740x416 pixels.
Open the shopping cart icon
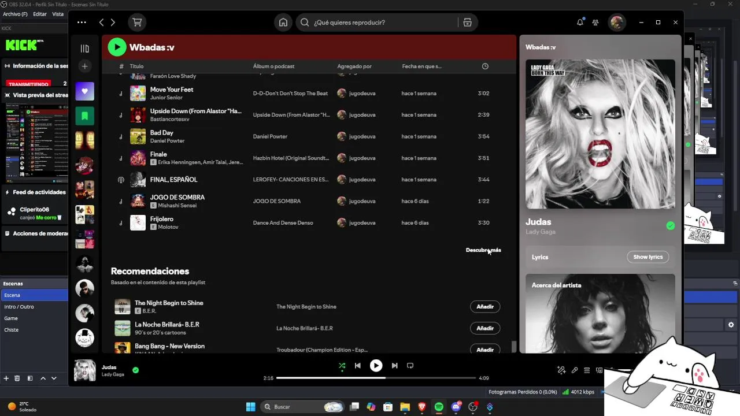pos(137,23)
